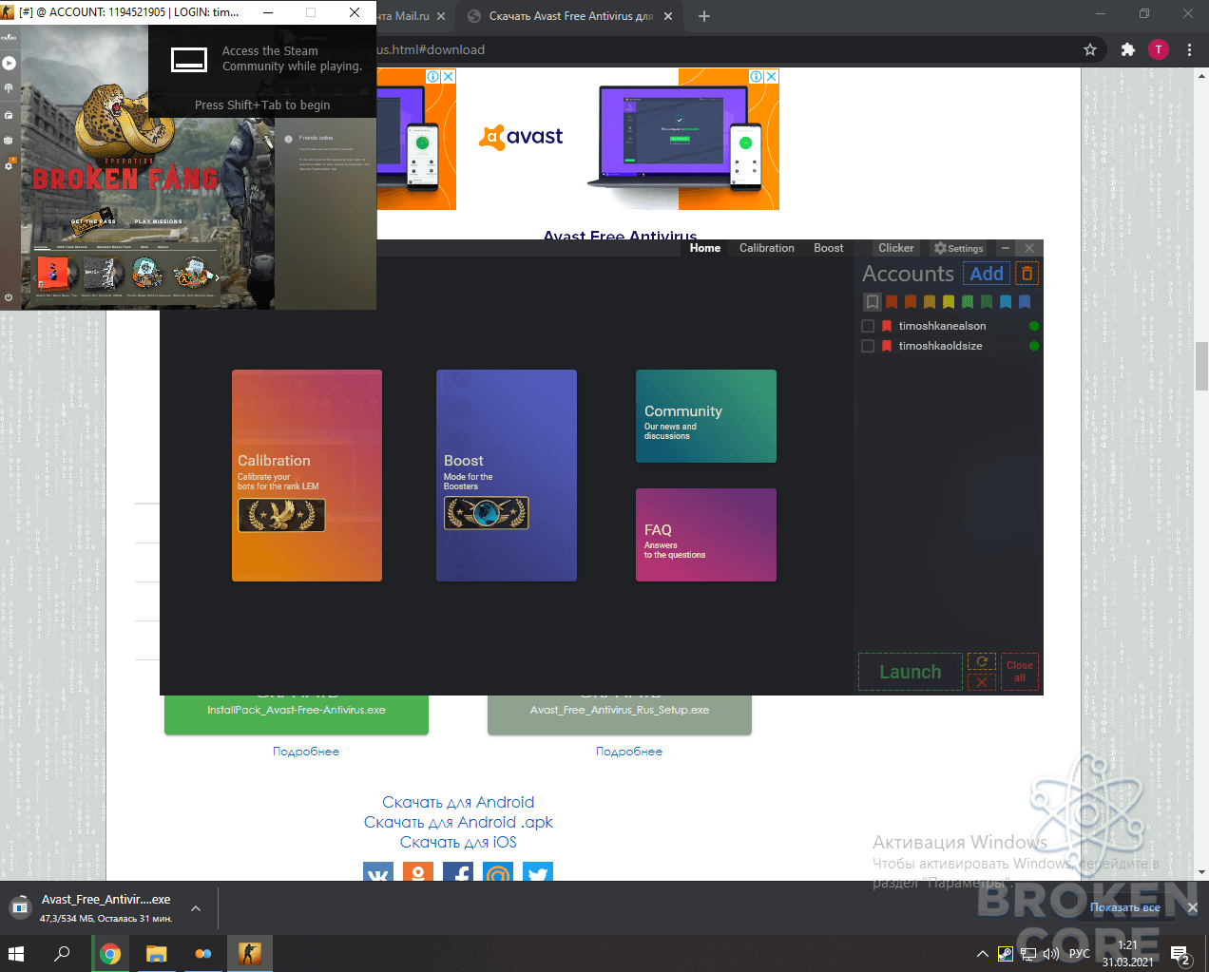1209x972 pixels.
Task: Click the power quit icon in CS:GO
Action: tap(9, 297)
